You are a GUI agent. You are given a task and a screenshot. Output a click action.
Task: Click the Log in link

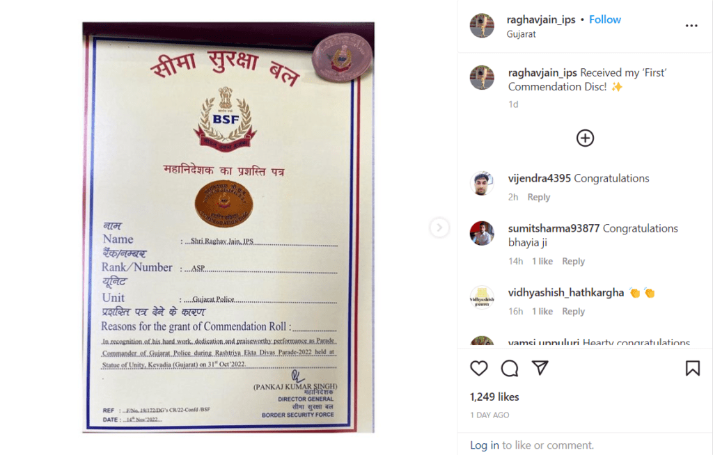[485, 445]
